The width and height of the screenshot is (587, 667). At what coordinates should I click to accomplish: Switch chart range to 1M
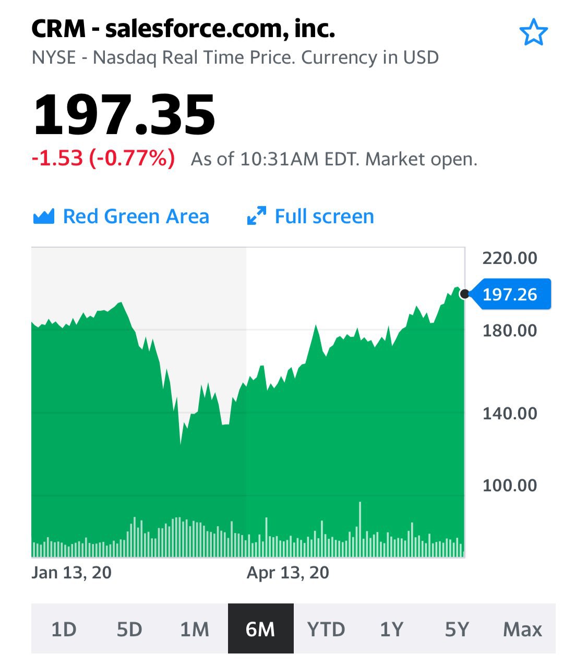[x=195, y=629]
